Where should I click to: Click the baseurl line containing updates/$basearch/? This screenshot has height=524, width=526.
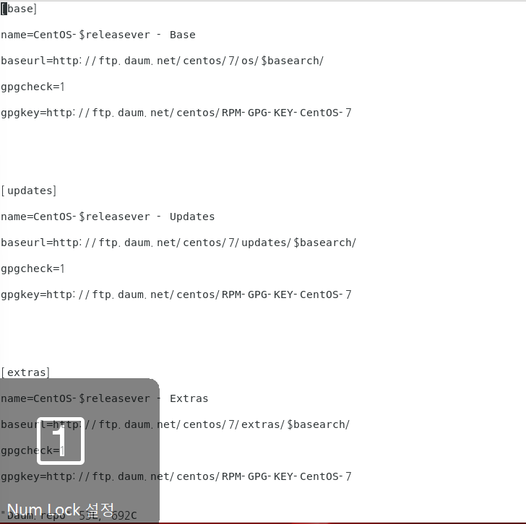[x=178, y=243]
